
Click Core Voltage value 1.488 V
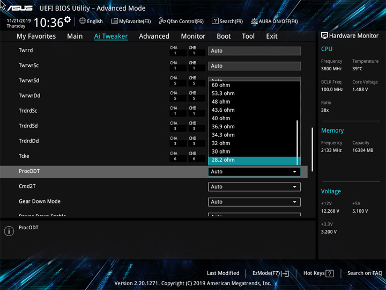coord(360,90)
